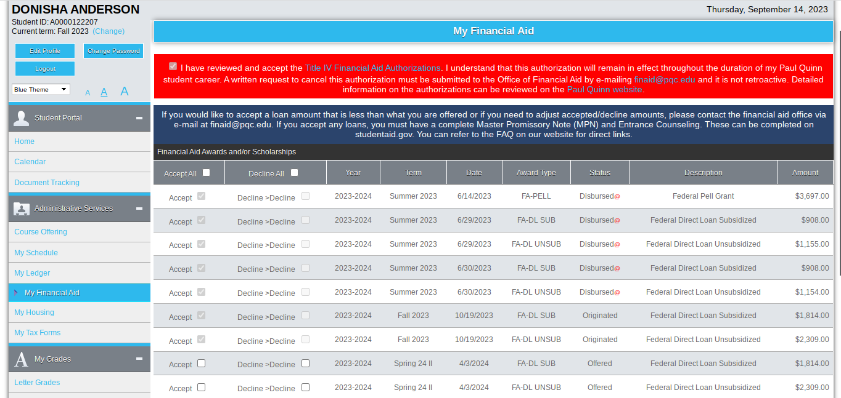This screenshot has height=398, width=841.
Task: Click the FA-PELL award type cell
Action: click(x=536, y=196)
